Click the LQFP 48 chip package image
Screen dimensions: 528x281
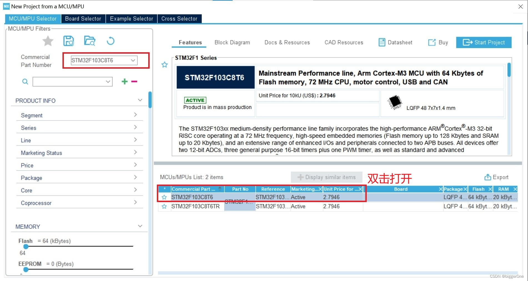394,102
